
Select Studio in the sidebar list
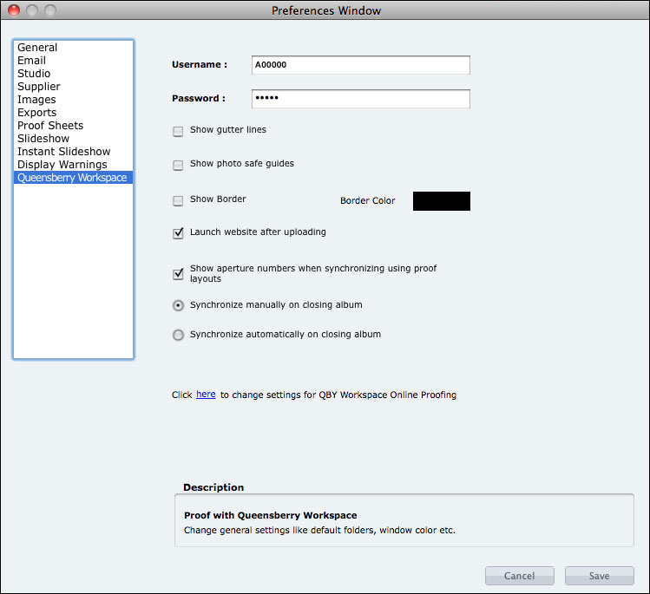tap(73, 74)
